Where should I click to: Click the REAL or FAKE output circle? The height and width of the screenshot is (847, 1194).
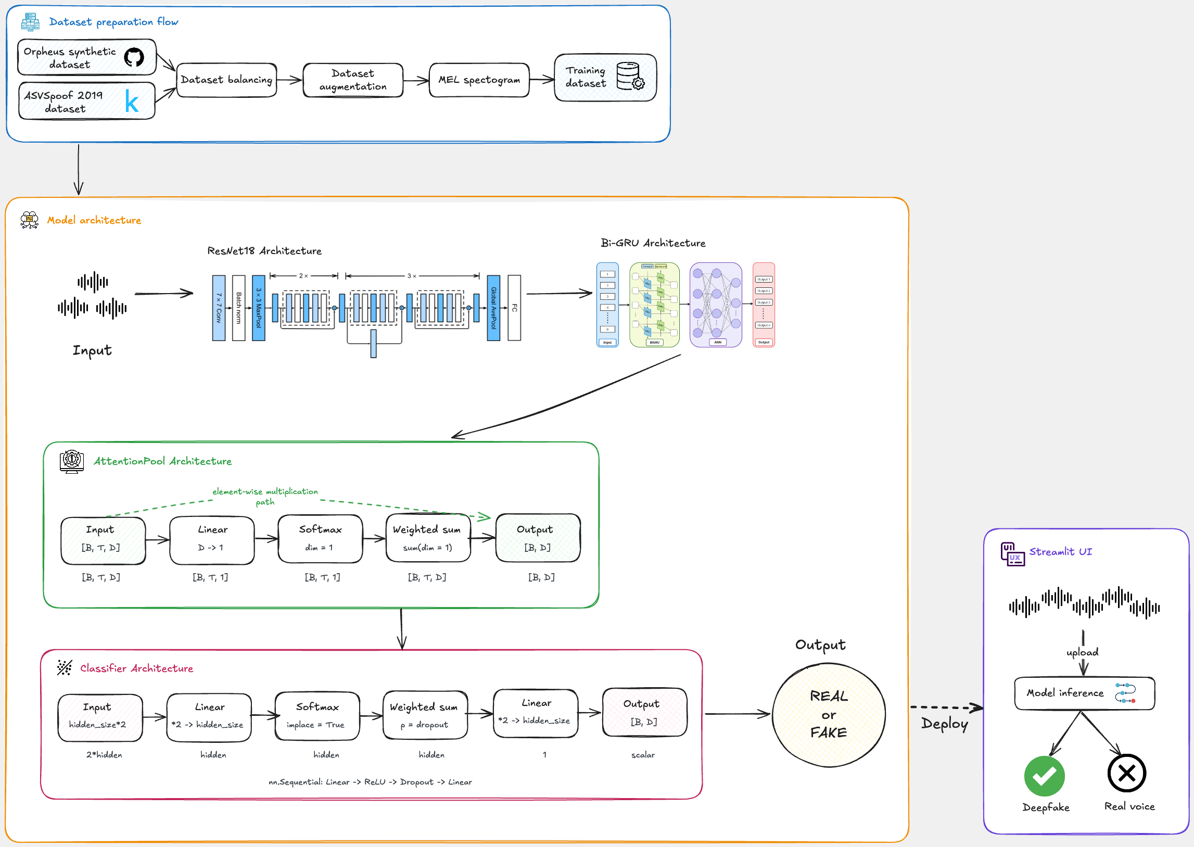click(x=828, y=715)
